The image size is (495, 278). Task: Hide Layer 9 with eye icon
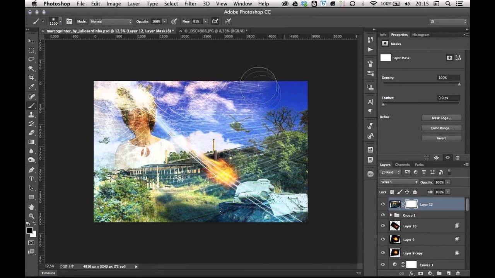pyautogui.click(x=383, y=239)
